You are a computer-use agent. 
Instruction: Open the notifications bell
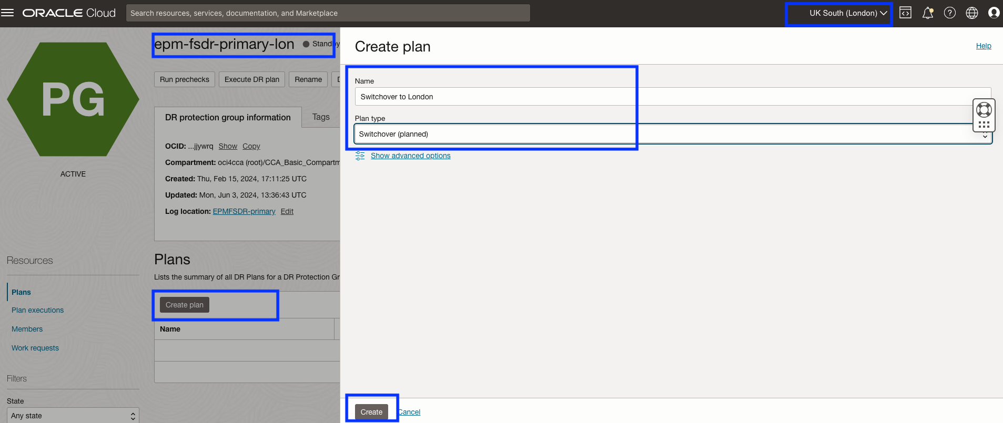click(x=928, y=13)
